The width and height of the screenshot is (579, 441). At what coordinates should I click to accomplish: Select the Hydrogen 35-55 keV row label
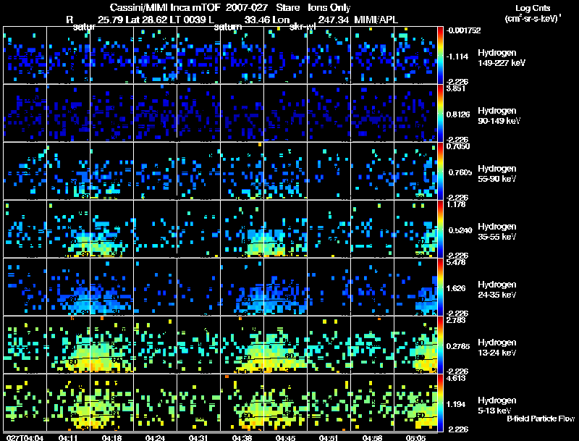click(x=497, y=232)
